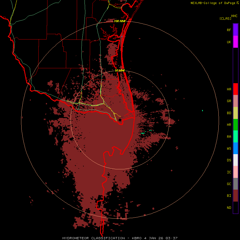240x240 pixels.
Task: Click the '03:37' timestamp
Action: click(x=171, y=238)
